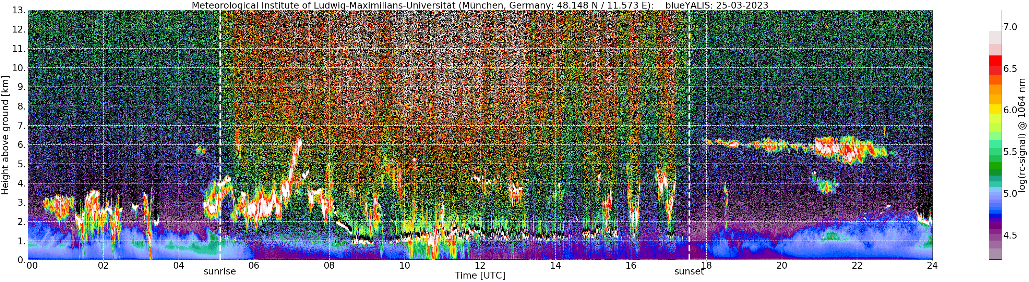Click the '22' time axis tick label
This screenshot has height=282, width=1029.
[x=857, y=265]
